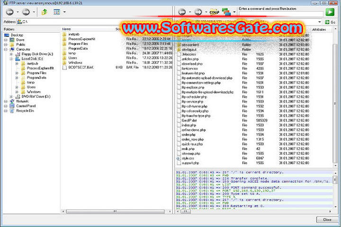Expand the Windows node in tree
The image size is (341, 227).
point(17,92)
